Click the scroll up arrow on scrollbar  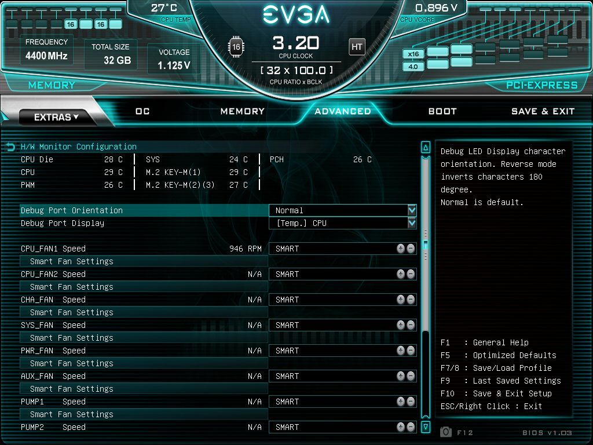(x=426, y=148)
